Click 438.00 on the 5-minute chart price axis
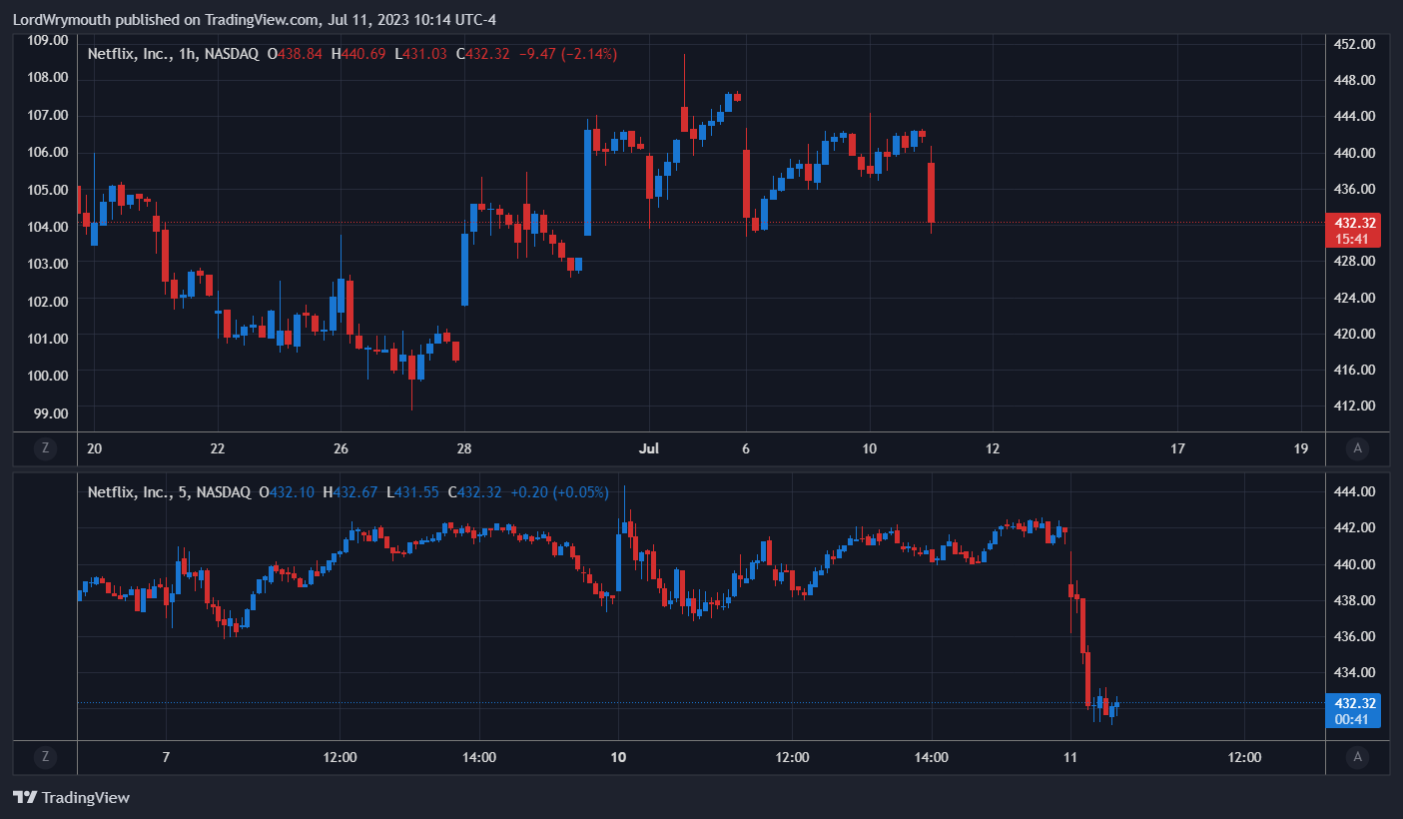 (1356, 600)
